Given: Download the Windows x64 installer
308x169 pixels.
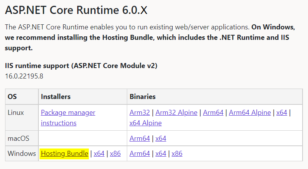Looking at the screenshot, I should click(99, 154).
